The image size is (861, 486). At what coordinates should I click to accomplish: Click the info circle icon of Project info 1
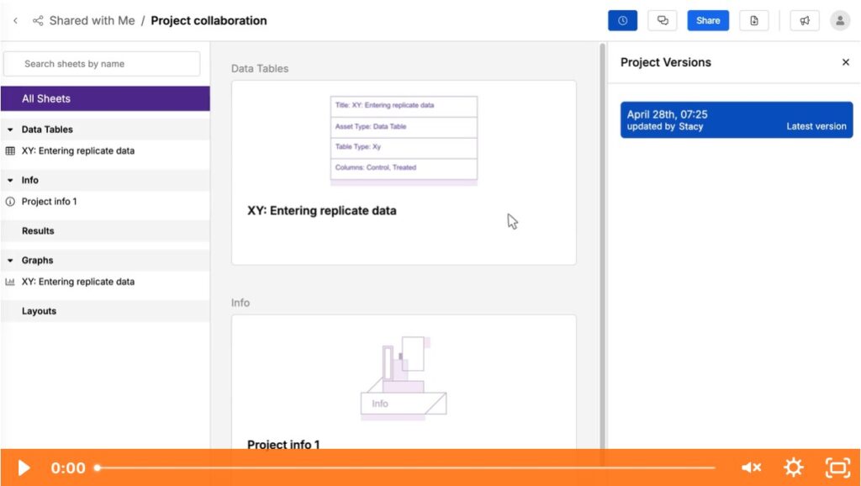pos(10,202)
